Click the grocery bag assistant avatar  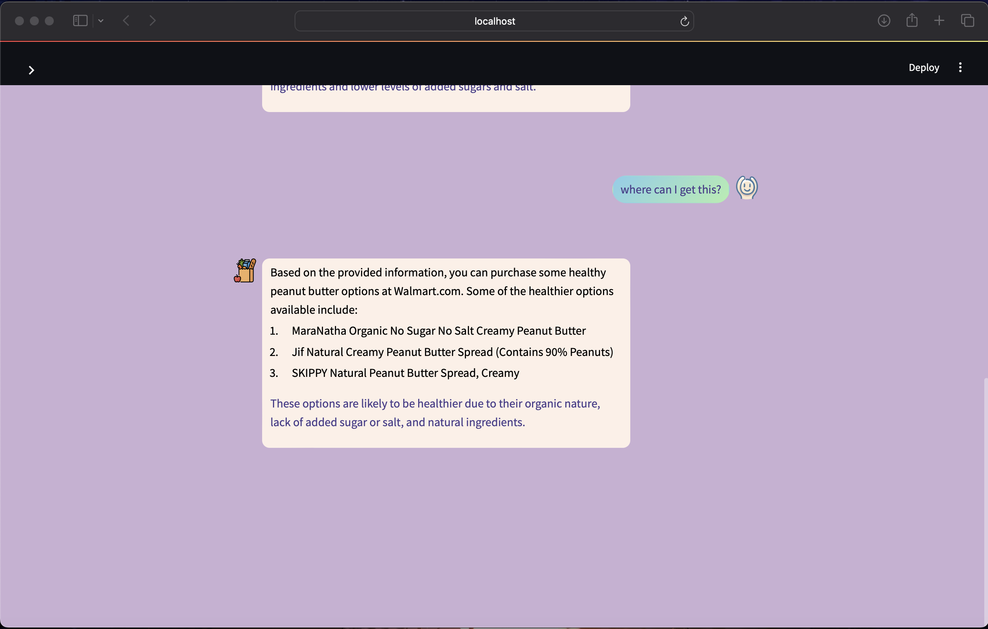tap(245, 270)
